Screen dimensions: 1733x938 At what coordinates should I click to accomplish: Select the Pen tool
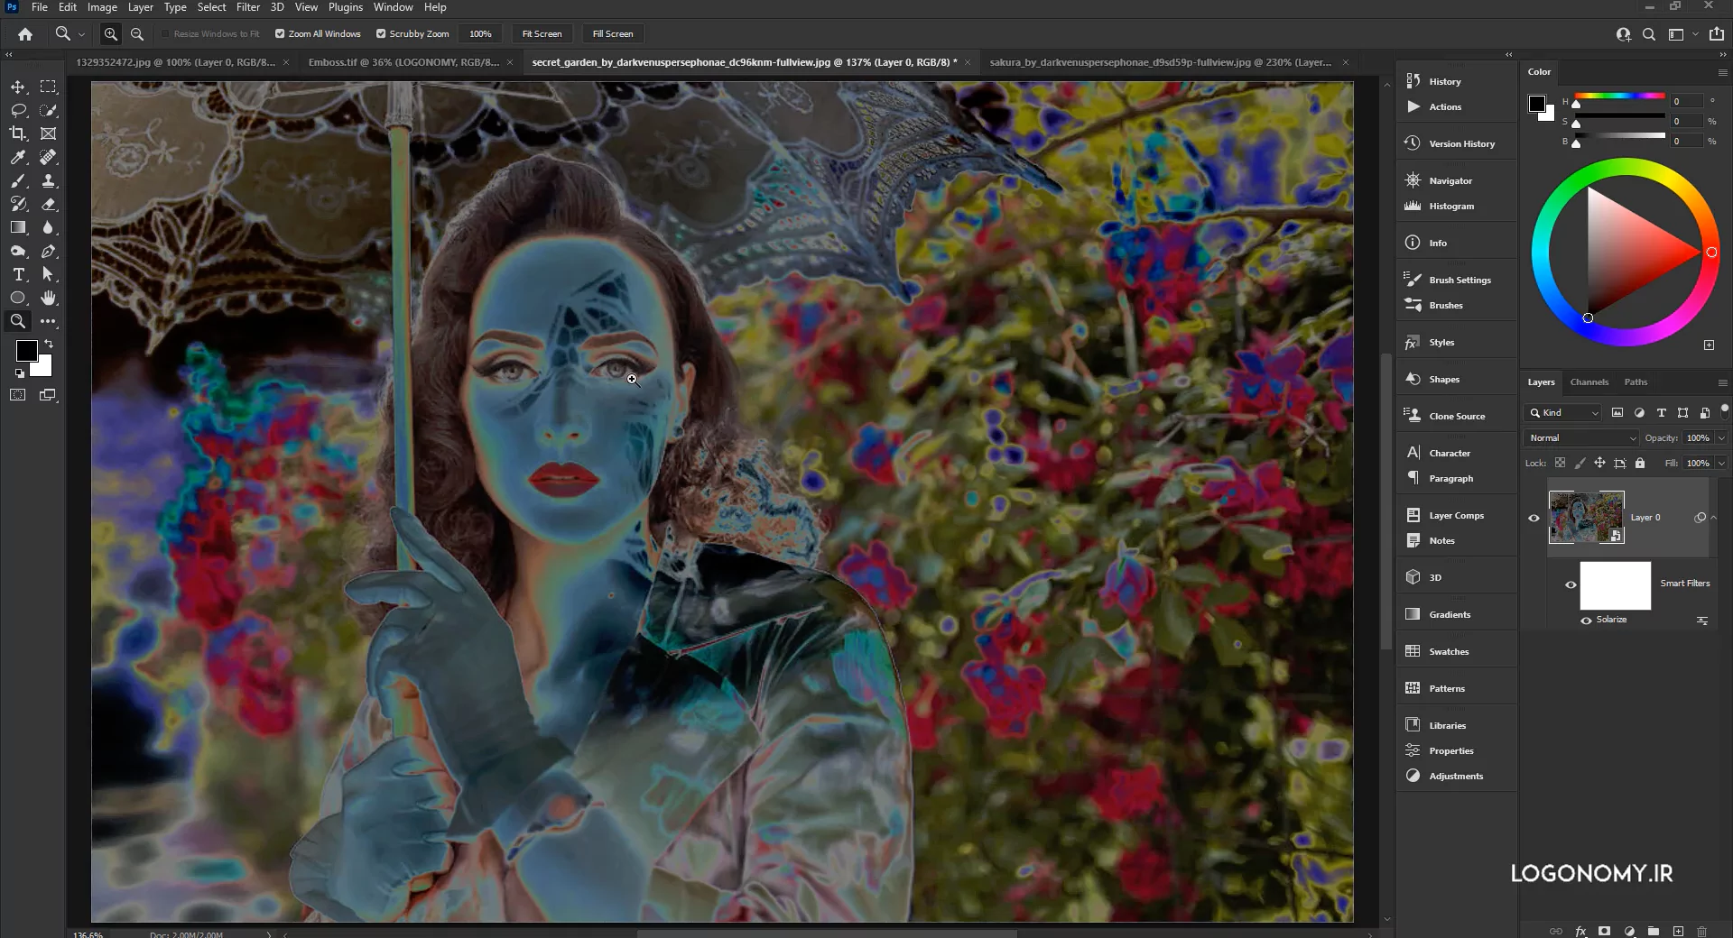click(49, 251)
